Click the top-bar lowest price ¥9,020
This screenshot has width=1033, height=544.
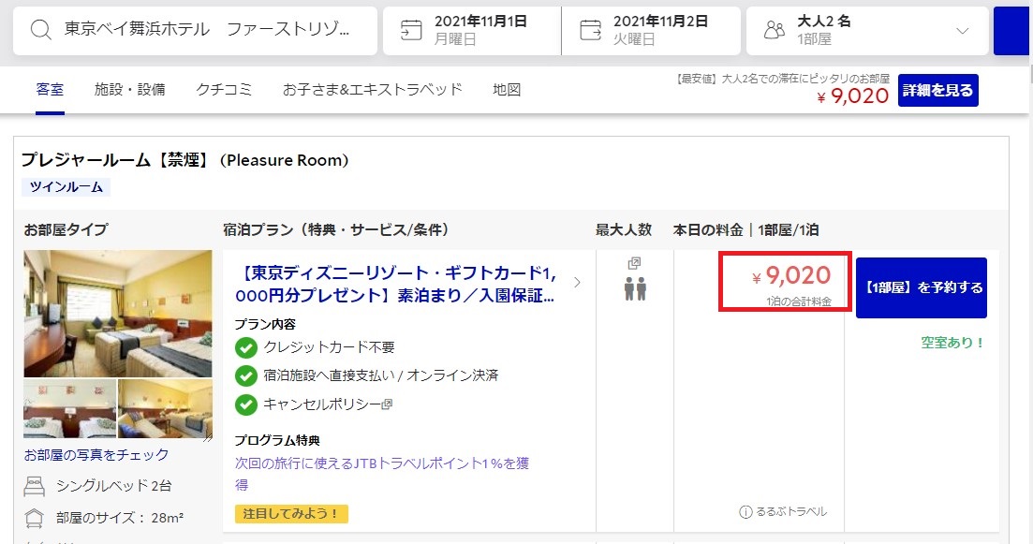point(852,96)
